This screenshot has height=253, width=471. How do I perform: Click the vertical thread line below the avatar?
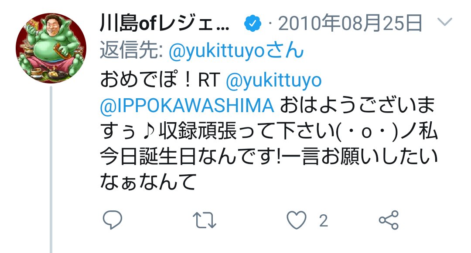[51, 170]
